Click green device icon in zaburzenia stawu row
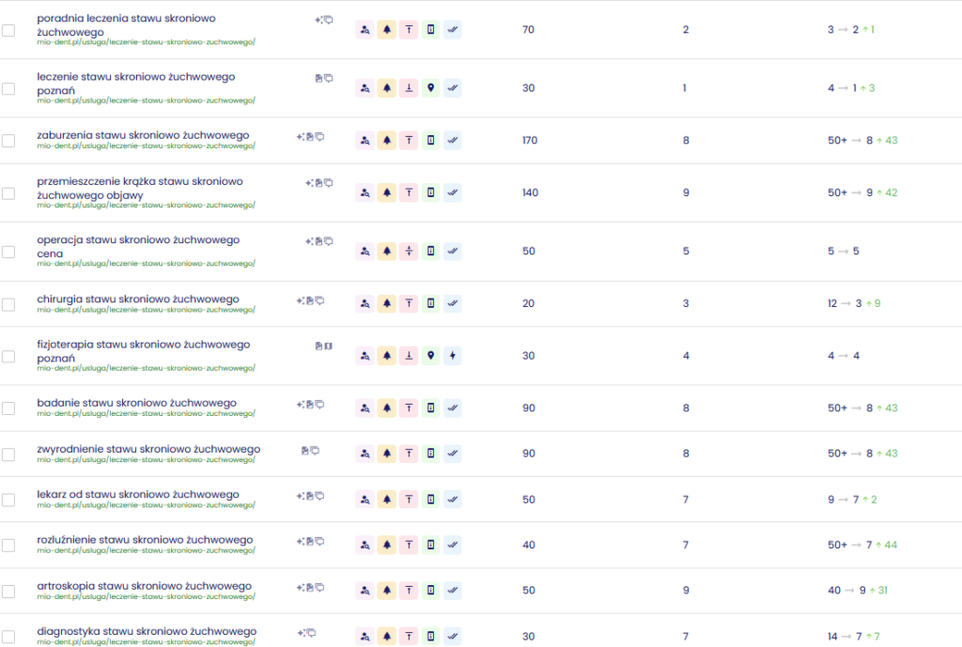The height and width of the screenshot is (647, 962). pos(430,140)
